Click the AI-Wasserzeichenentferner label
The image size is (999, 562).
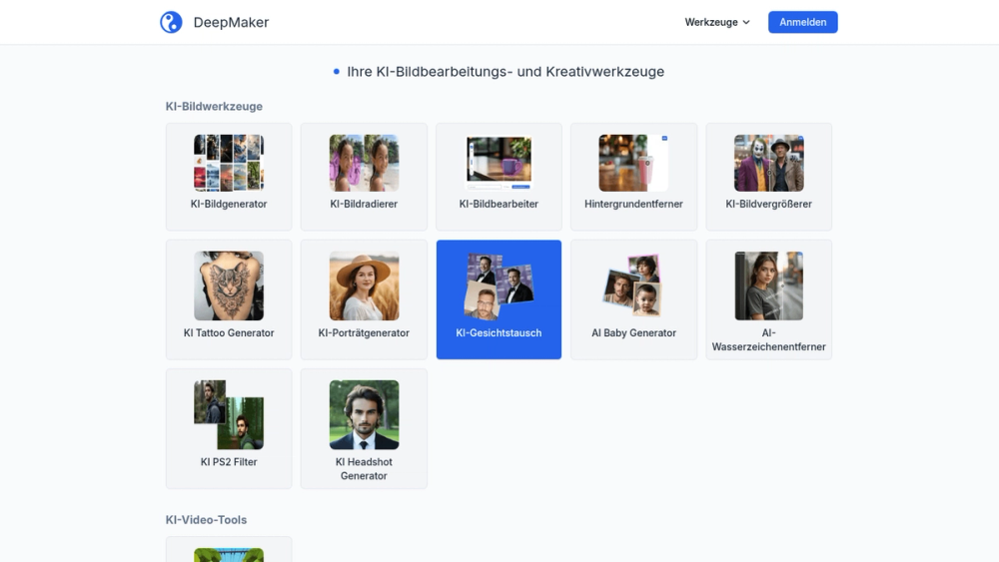768,339
